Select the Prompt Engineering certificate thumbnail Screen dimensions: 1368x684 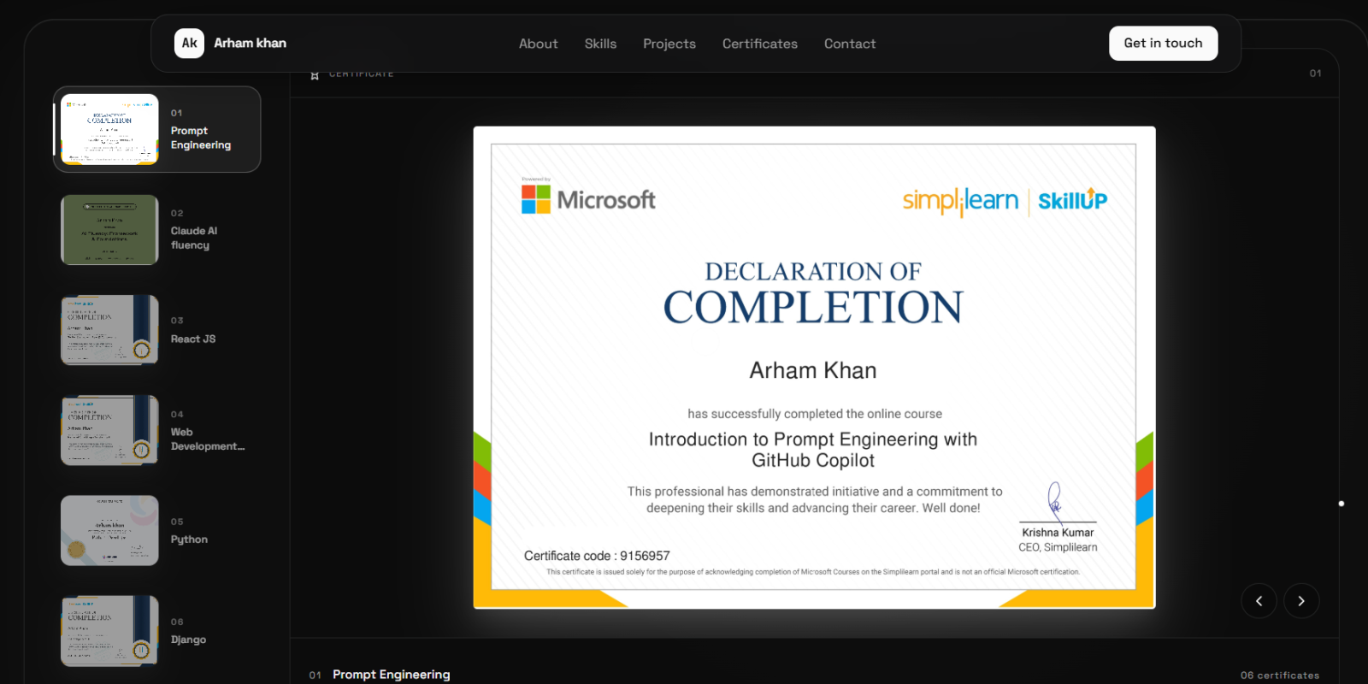pos(109,129)
